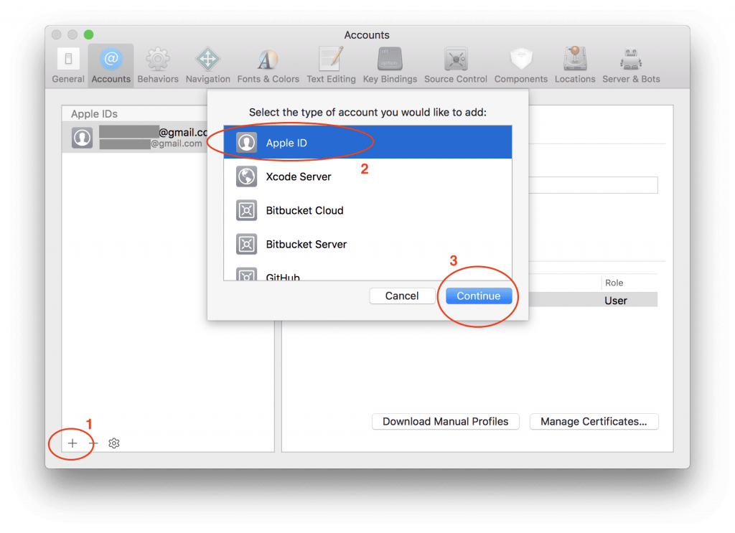Open Server & Bots preferences
The width and height of the screenshot is (735, 533).
[631, 65]
